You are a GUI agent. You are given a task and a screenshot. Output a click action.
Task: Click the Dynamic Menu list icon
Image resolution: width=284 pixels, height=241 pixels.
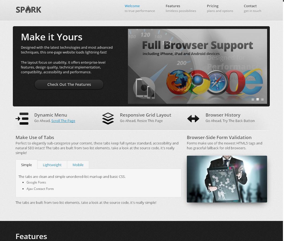pyautogui.click(x=22, y=118)
